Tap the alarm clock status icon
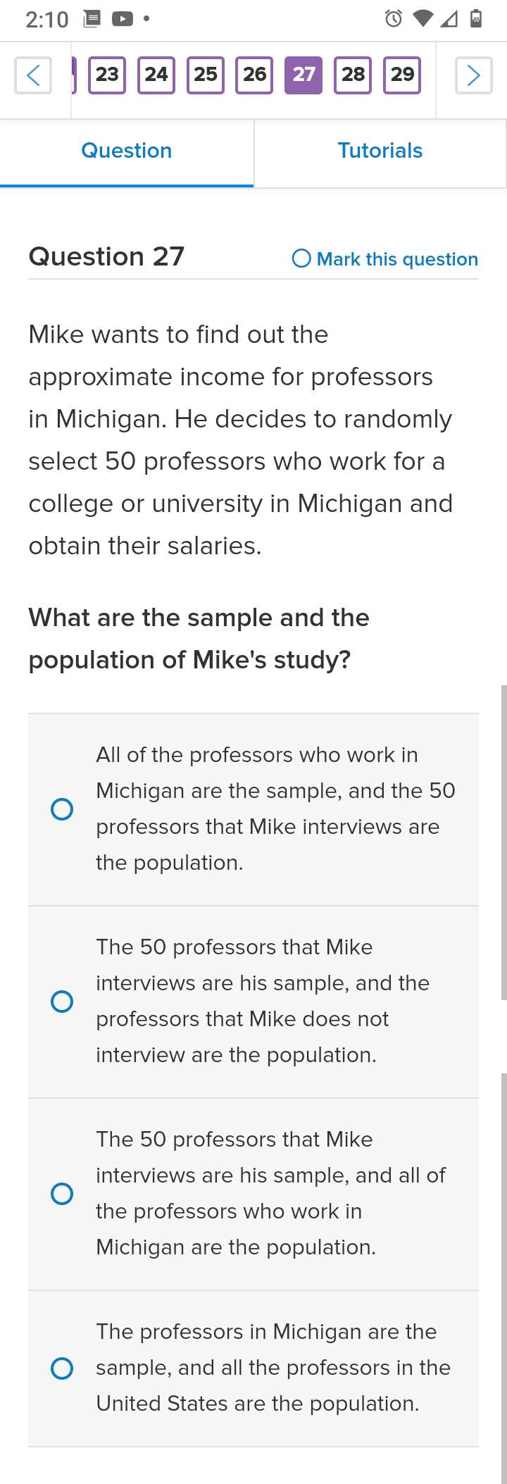This screenshot has height=1484, width=507. click(394, 19)
